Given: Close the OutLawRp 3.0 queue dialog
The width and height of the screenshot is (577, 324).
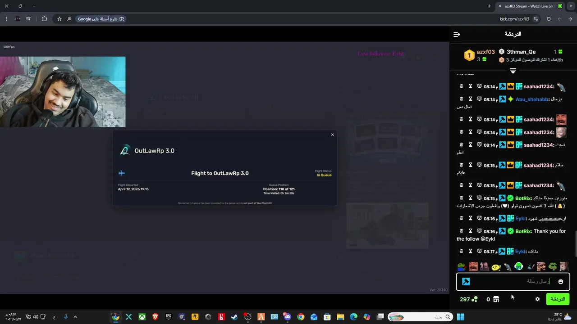Looking at the screenshot, I should (333, 135).
